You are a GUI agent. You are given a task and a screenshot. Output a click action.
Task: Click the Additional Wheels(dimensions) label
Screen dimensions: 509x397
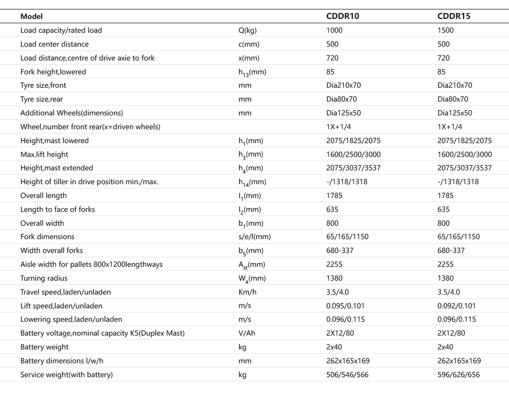(x=72, y=113)
